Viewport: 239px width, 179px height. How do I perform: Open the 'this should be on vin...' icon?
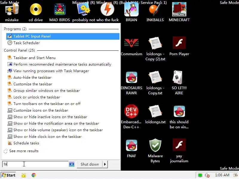179,111
